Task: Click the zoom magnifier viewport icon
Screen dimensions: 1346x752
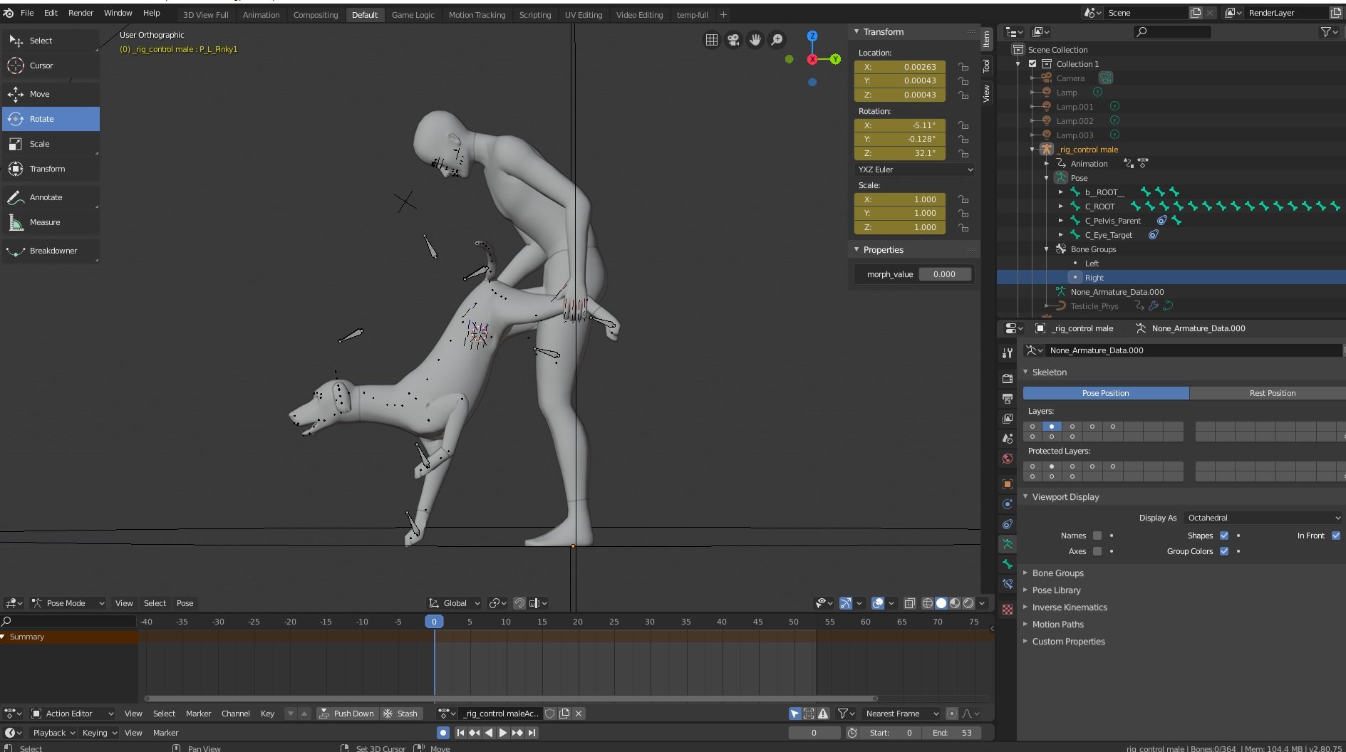Action: 777,40
